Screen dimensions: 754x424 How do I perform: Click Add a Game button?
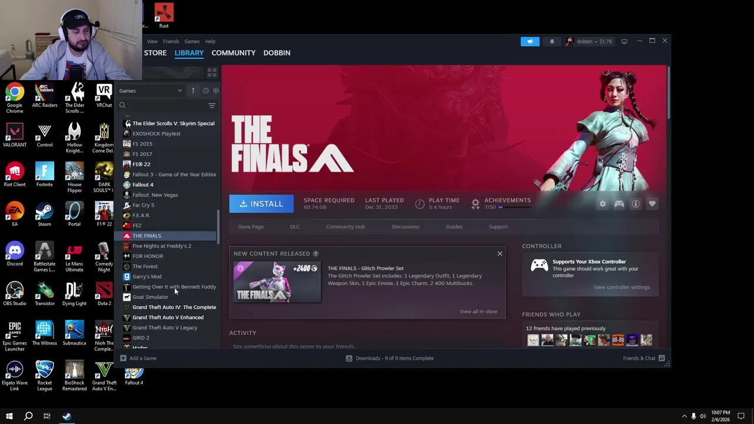138,358
